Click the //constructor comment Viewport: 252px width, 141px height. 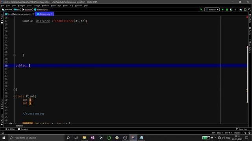coord(33,114)
